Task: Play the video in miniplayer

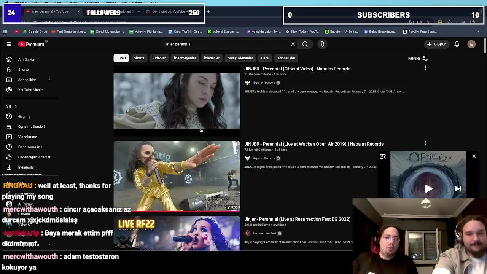Action: click(x=428, y=189)
